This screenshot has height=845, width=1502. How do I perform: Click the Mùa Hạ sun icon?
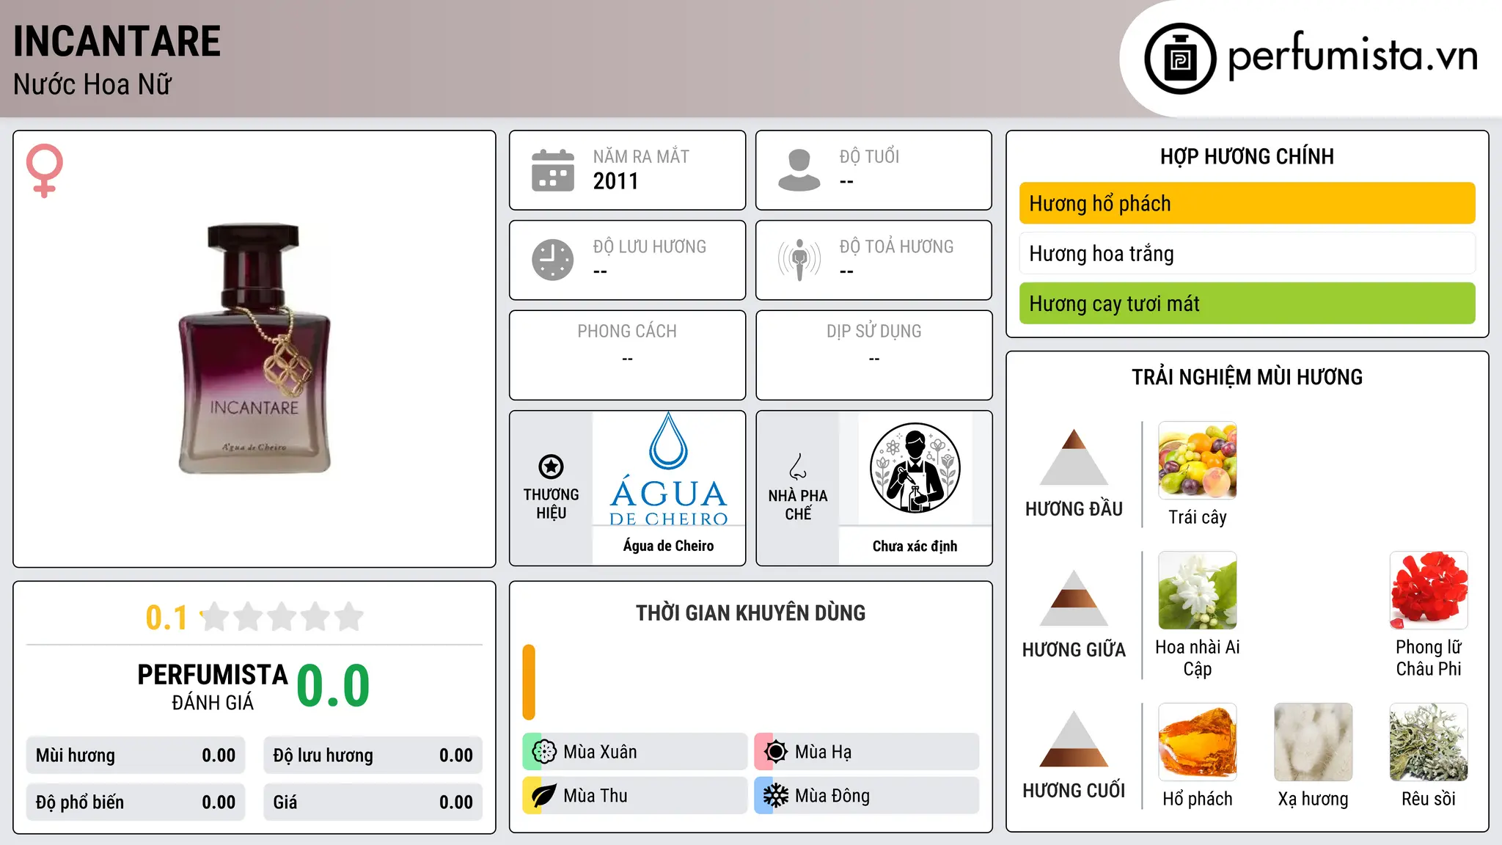(776, 752)
